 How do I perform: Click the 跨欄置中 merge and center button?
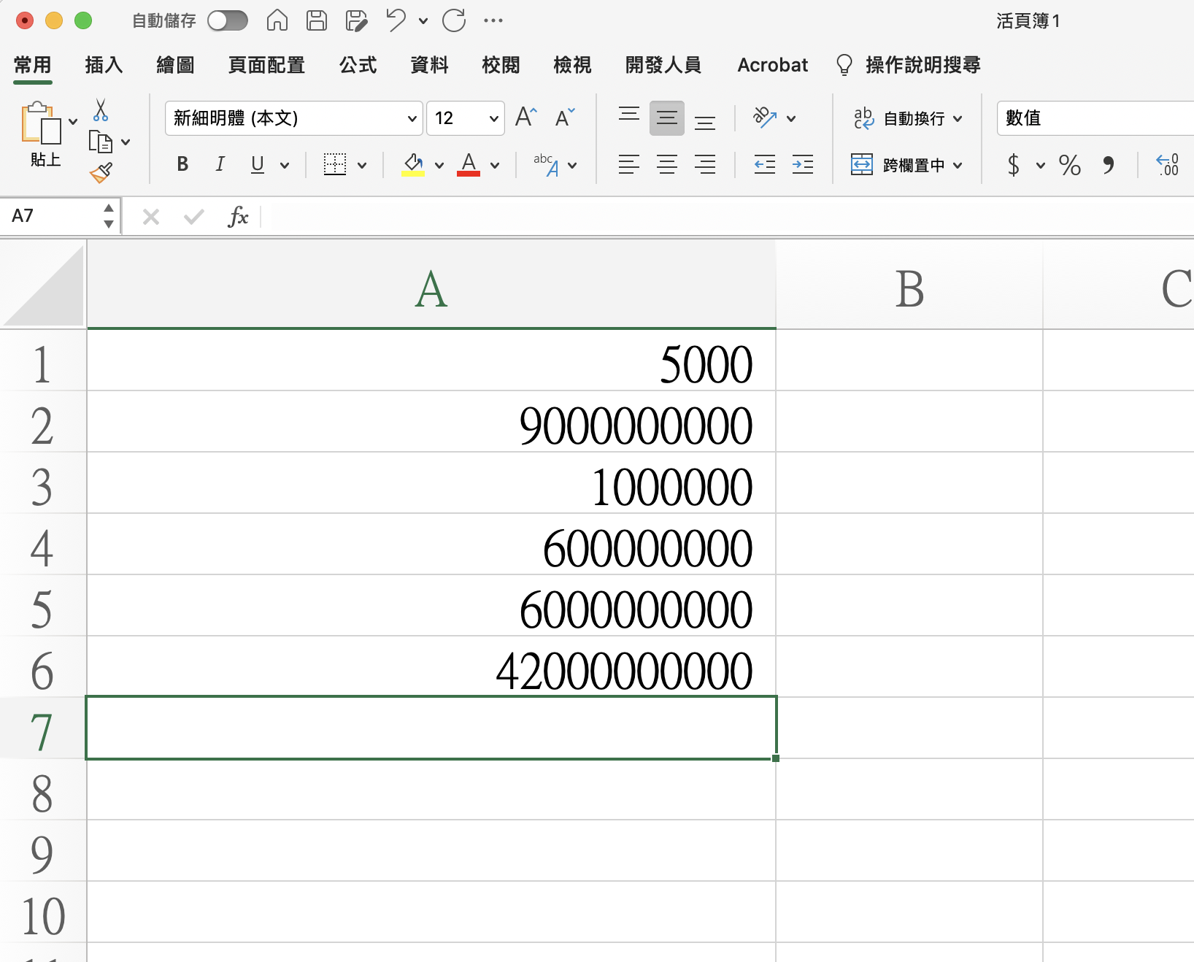[906, 165]
